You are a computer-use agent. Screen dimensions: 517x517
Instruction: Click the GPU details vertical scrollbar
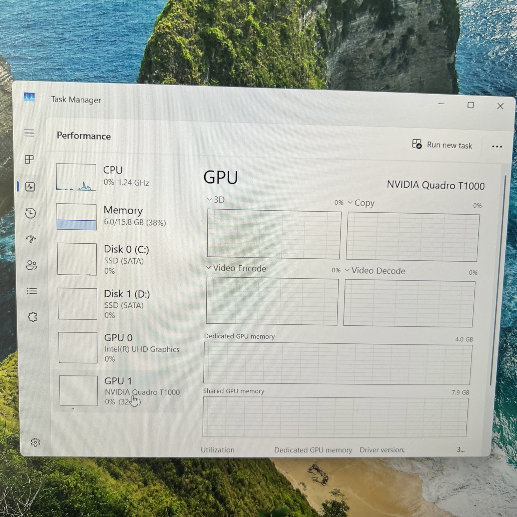[x=498, y=280]
